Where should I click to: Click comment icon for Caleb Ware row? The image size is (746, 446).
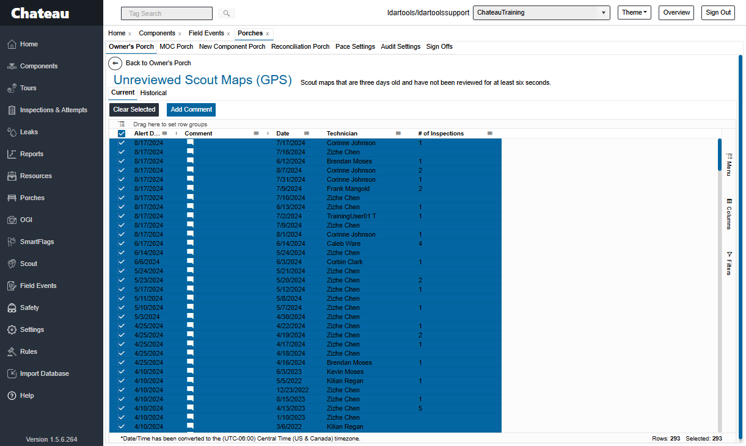pos(190,243)
